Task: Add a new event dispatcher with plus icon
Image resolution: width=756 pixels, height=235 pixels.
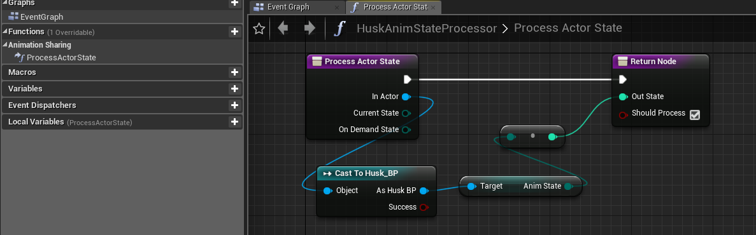Action: [235, 105]
